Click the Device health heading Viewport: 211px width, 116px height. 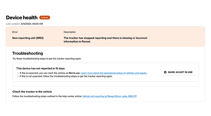(22, 18)
